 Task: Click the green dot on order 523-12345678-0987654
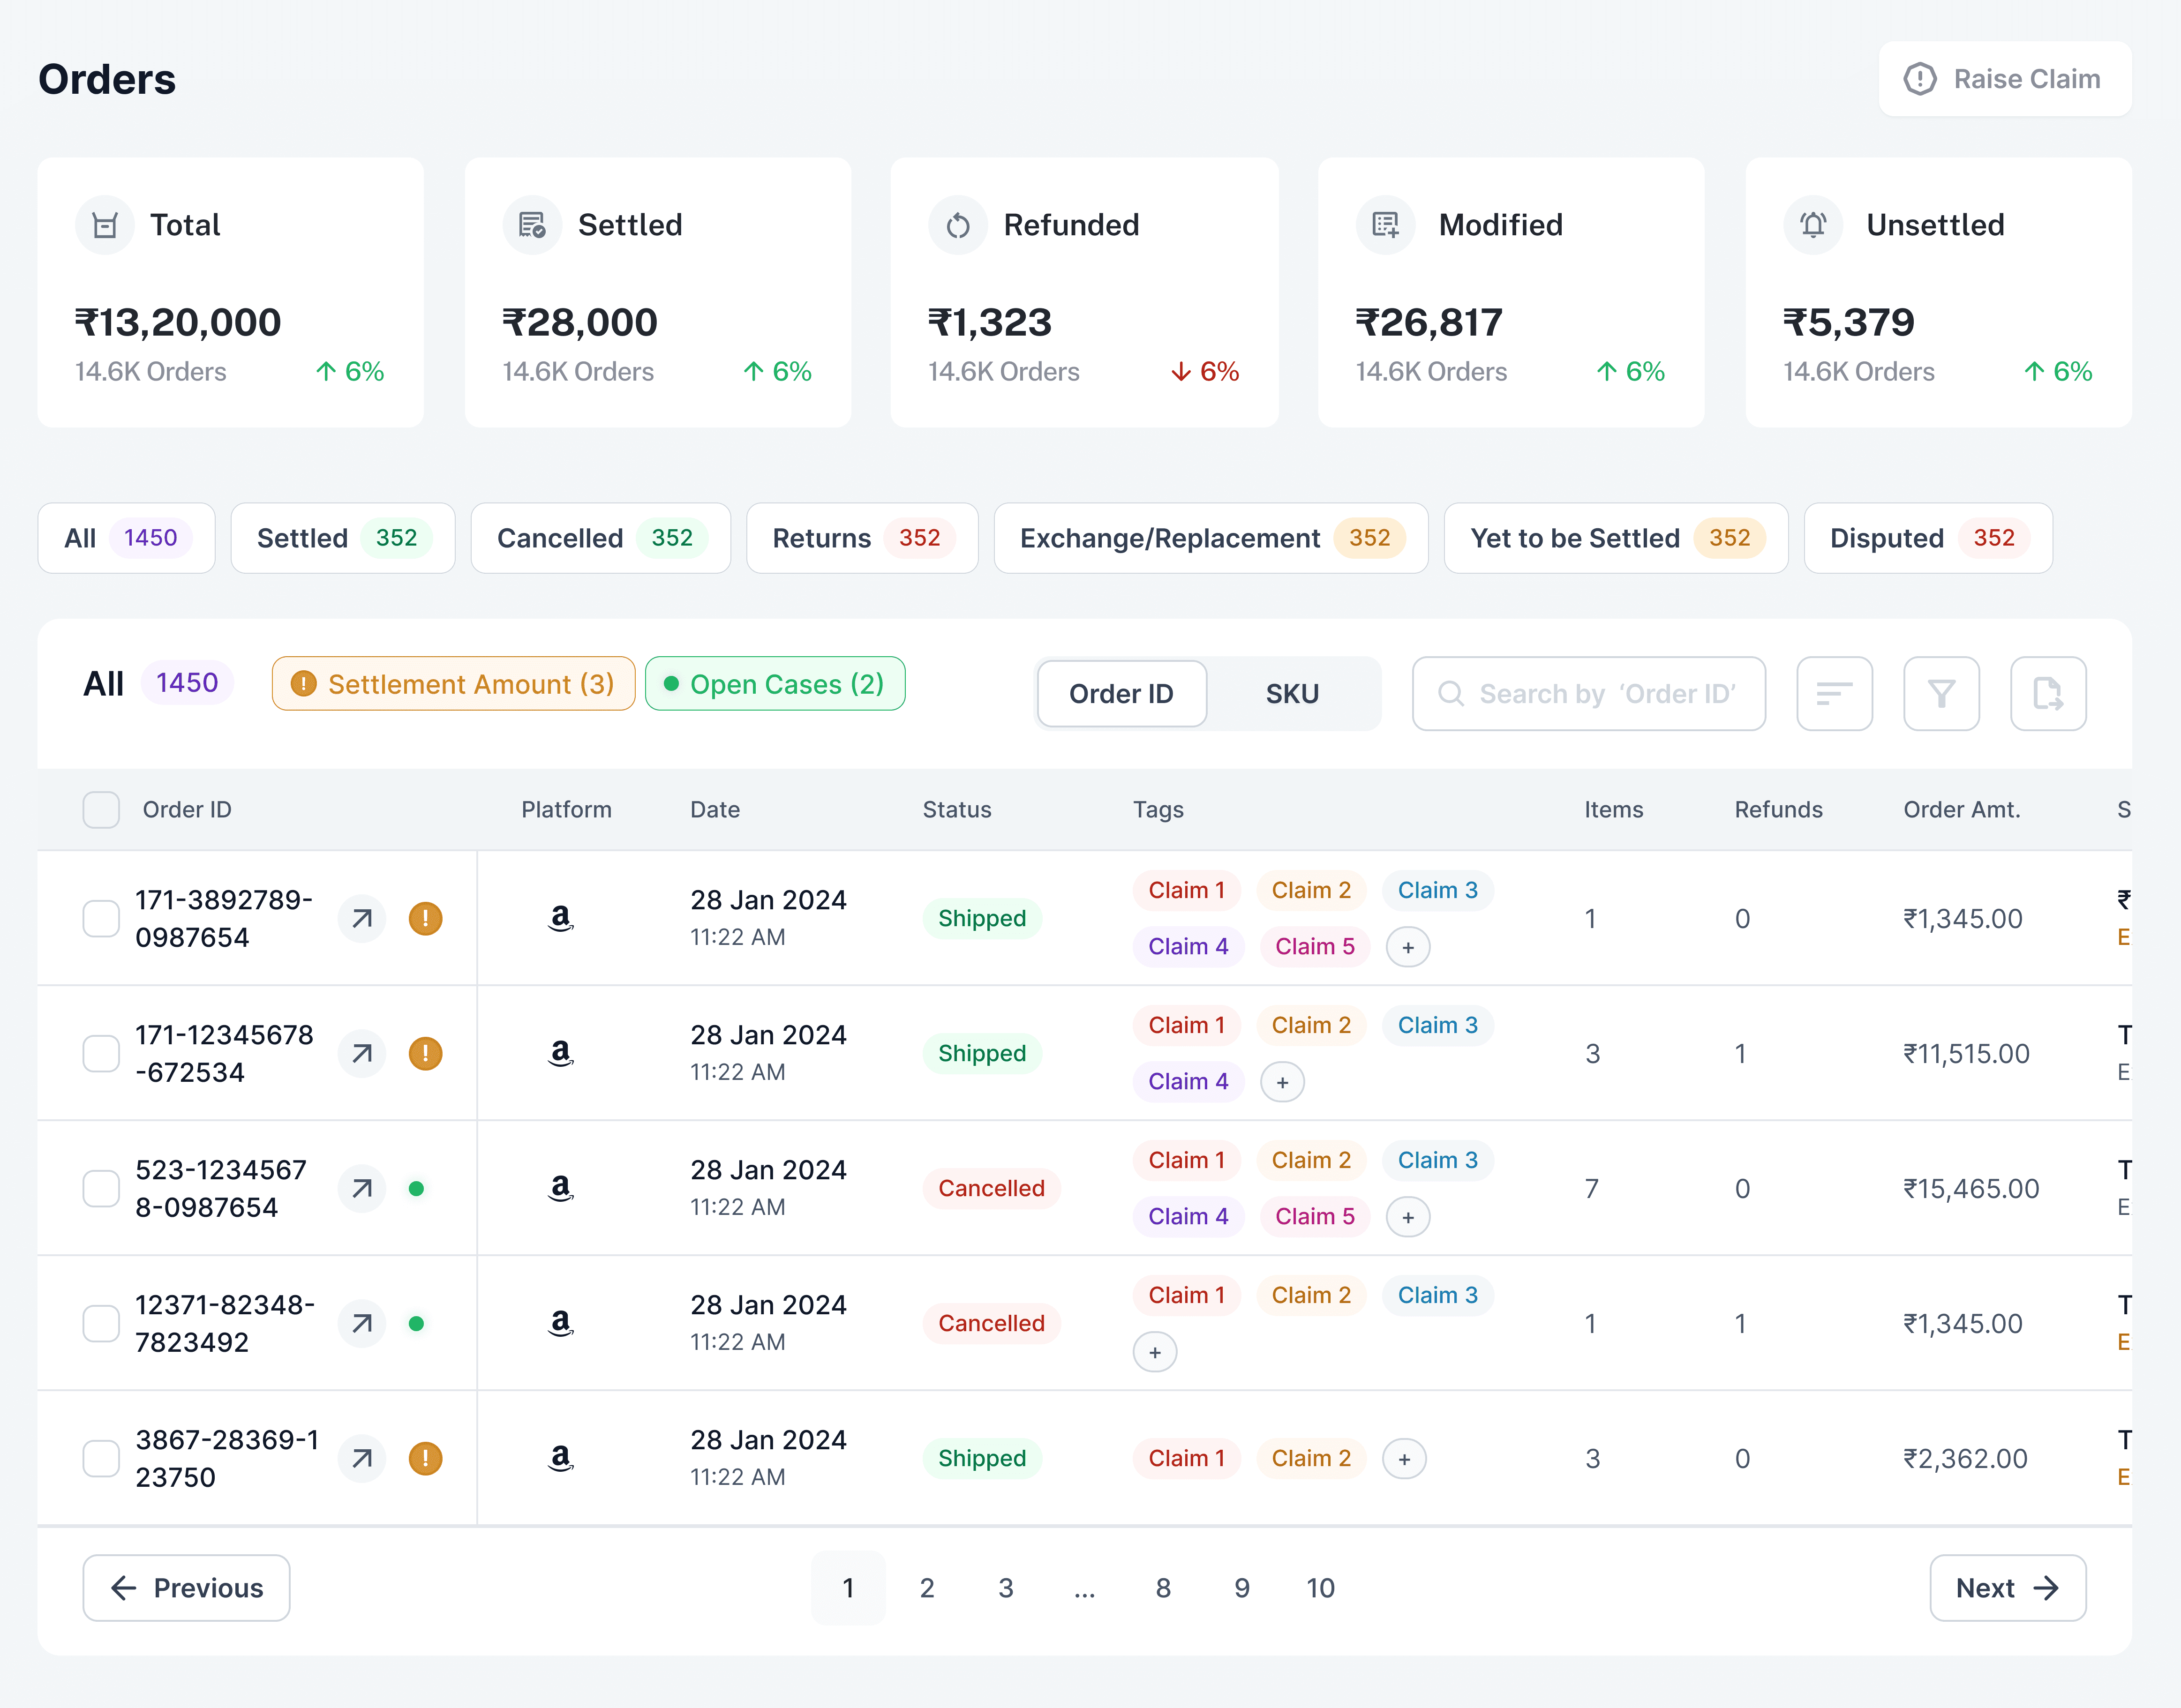[416, 1188]
